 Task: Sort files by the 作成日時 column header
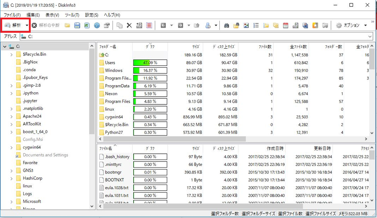(x=275, y=149)
